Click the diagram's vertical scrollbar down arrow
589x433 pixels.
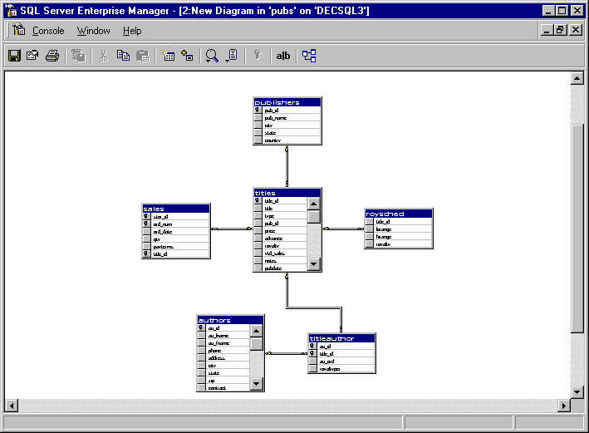577,391
